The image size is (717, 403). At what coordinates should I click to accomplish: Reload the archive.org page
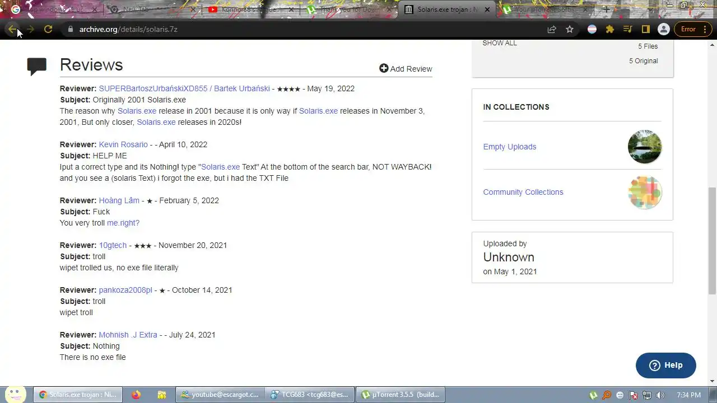coord(48,29)
